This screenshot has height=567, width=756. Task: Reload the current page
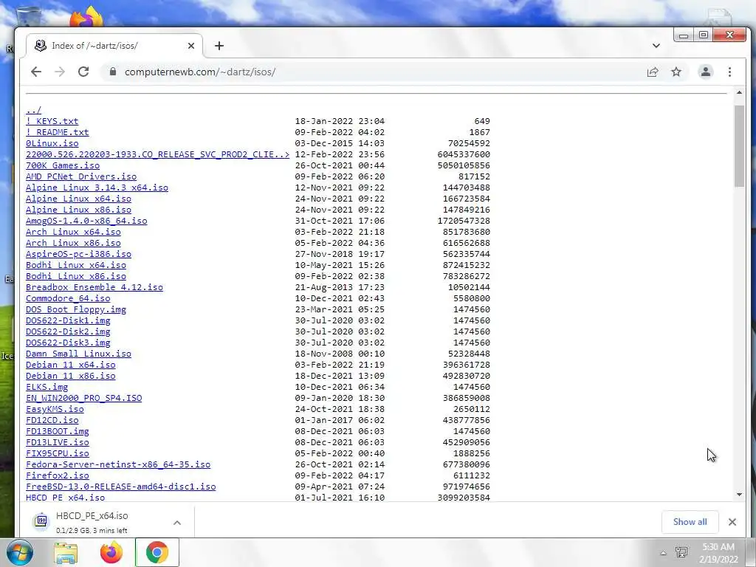[83, 72]
